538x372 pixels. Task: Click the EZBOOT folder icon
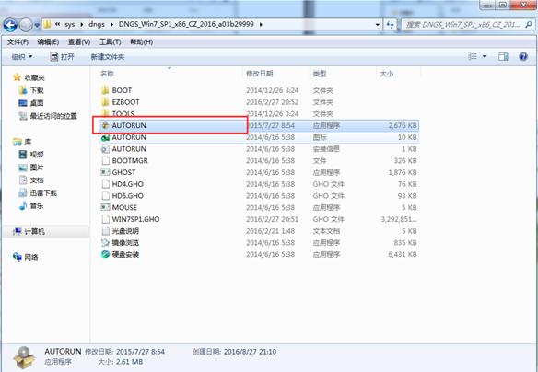click(105, 102)
